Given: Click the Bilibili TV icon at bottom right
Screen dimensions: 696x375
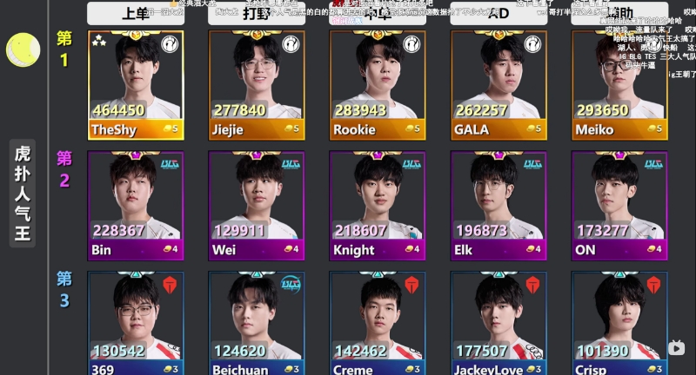Looking at the screenshot, I should click(677, 347).
